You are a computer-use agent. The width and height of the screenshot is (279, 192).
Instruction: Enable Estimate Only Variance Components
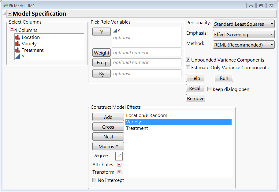188,67
